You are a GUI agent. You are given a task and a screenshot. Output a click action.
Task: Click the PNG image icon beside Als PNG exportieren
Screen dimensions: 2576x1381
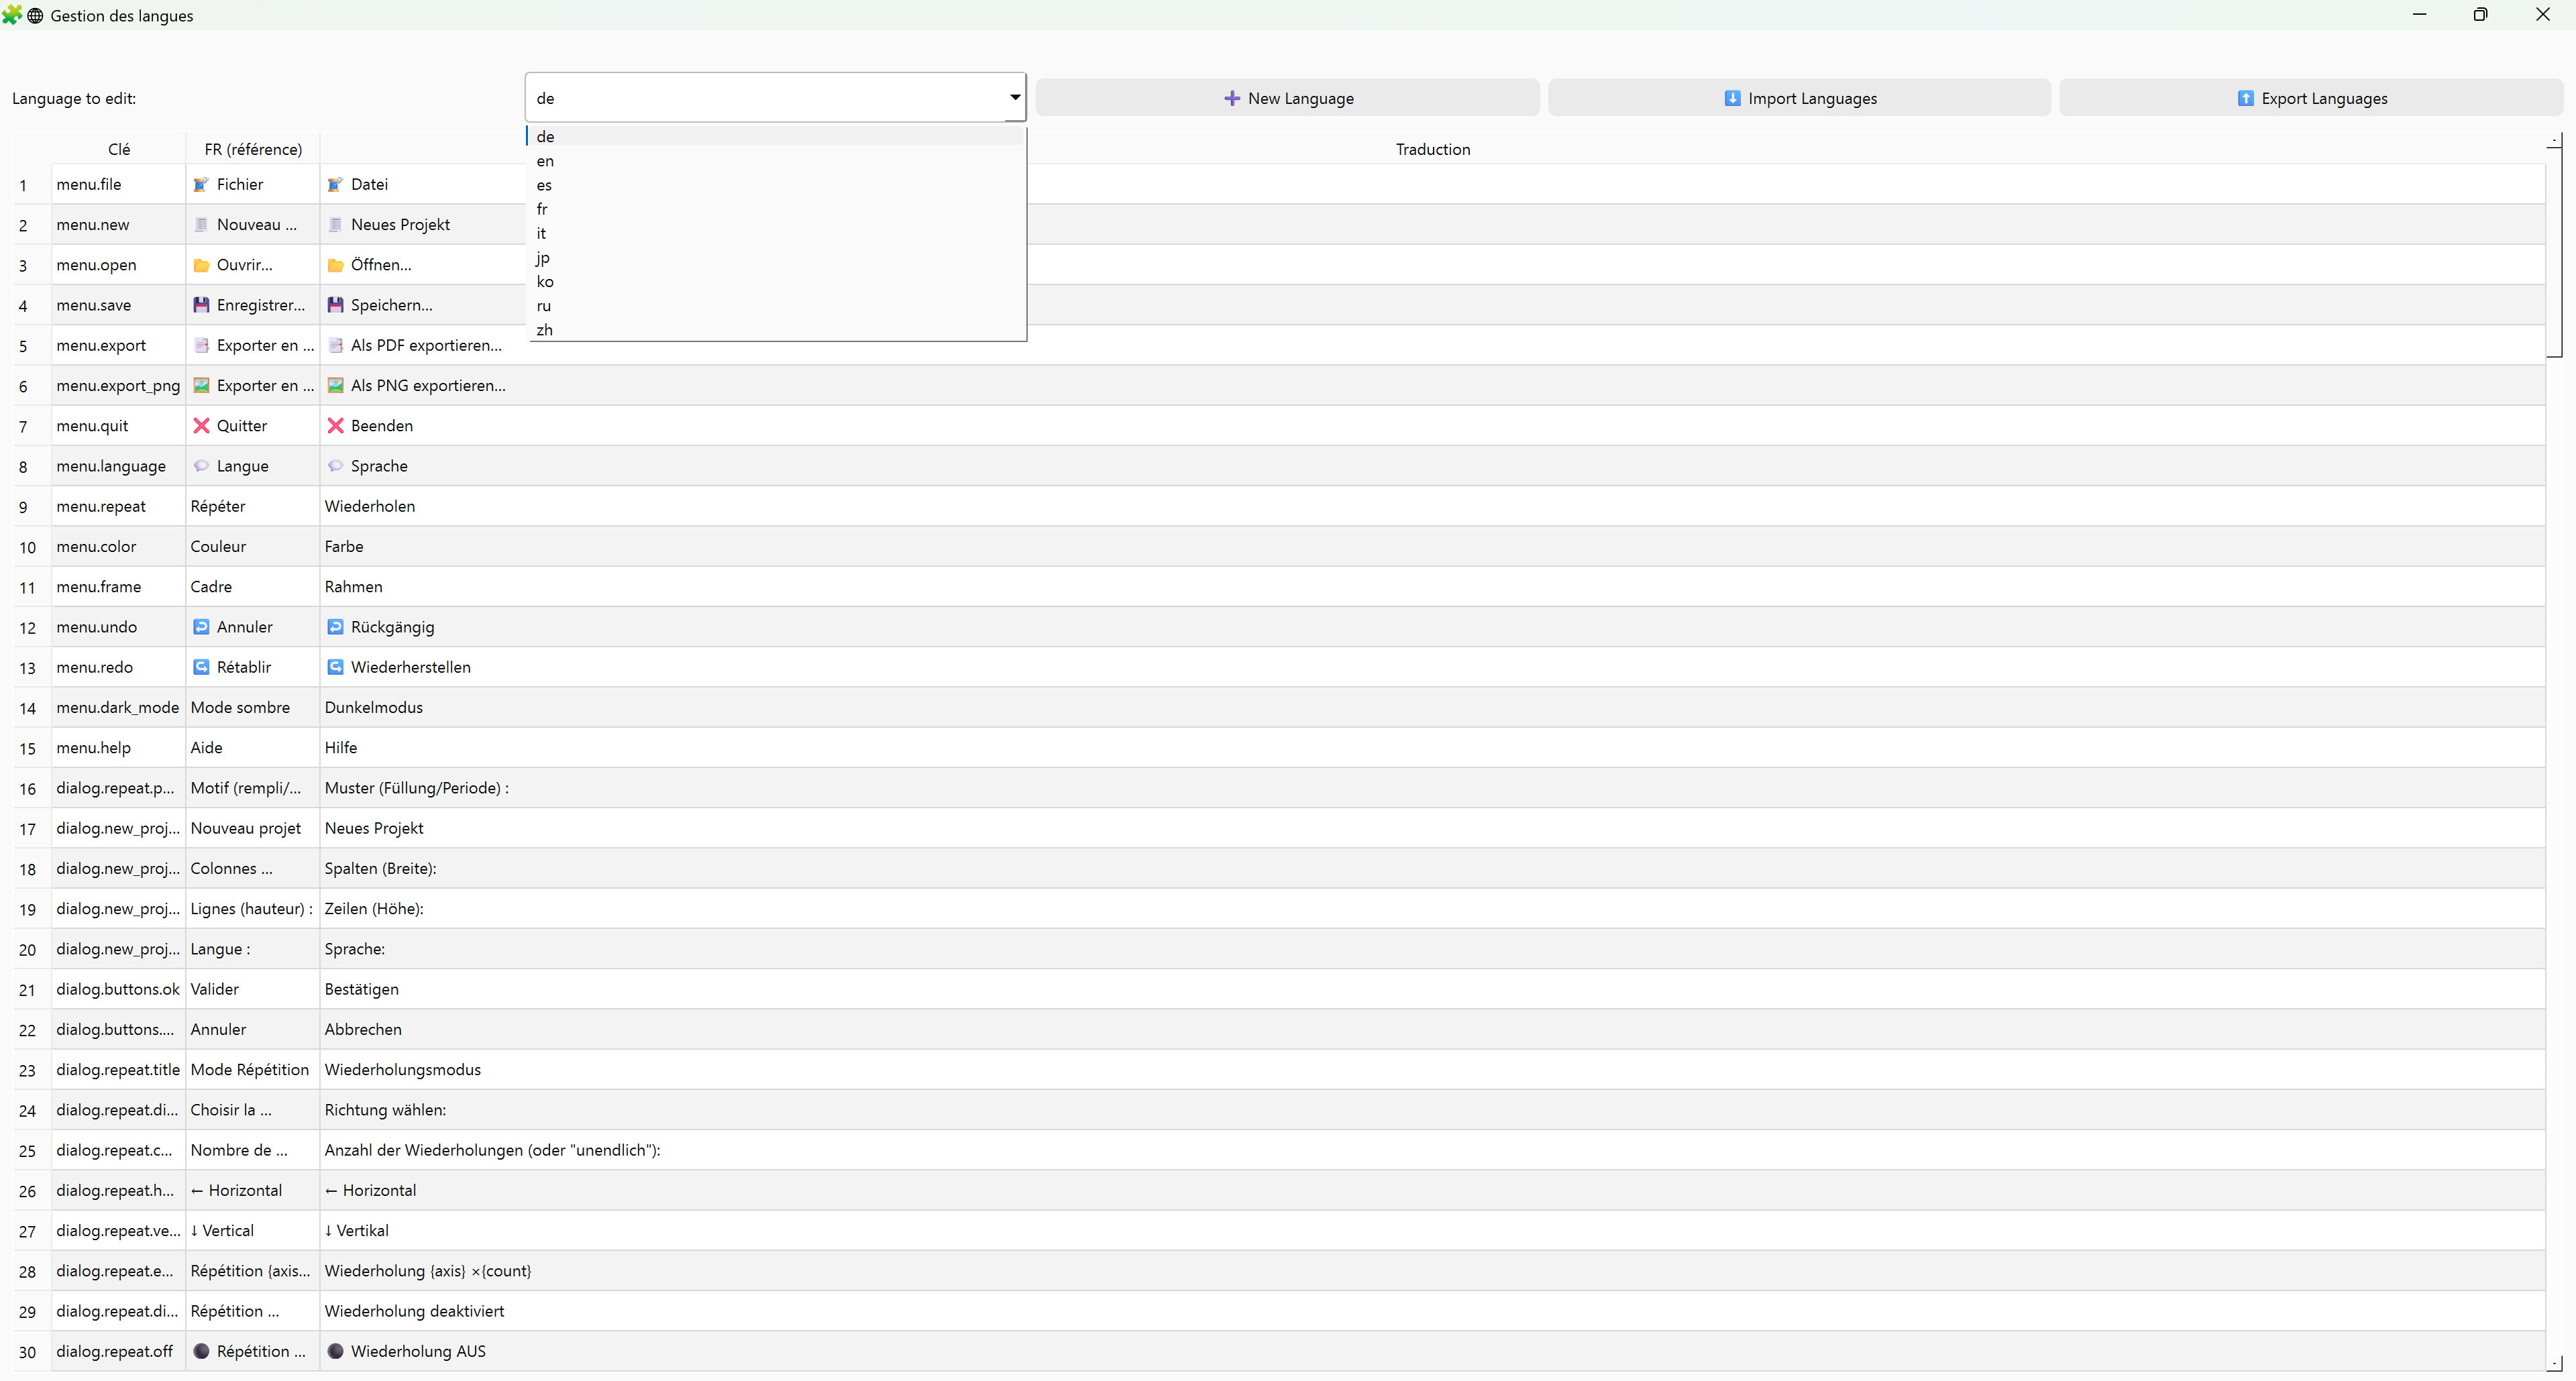click(x=335, y=385)
